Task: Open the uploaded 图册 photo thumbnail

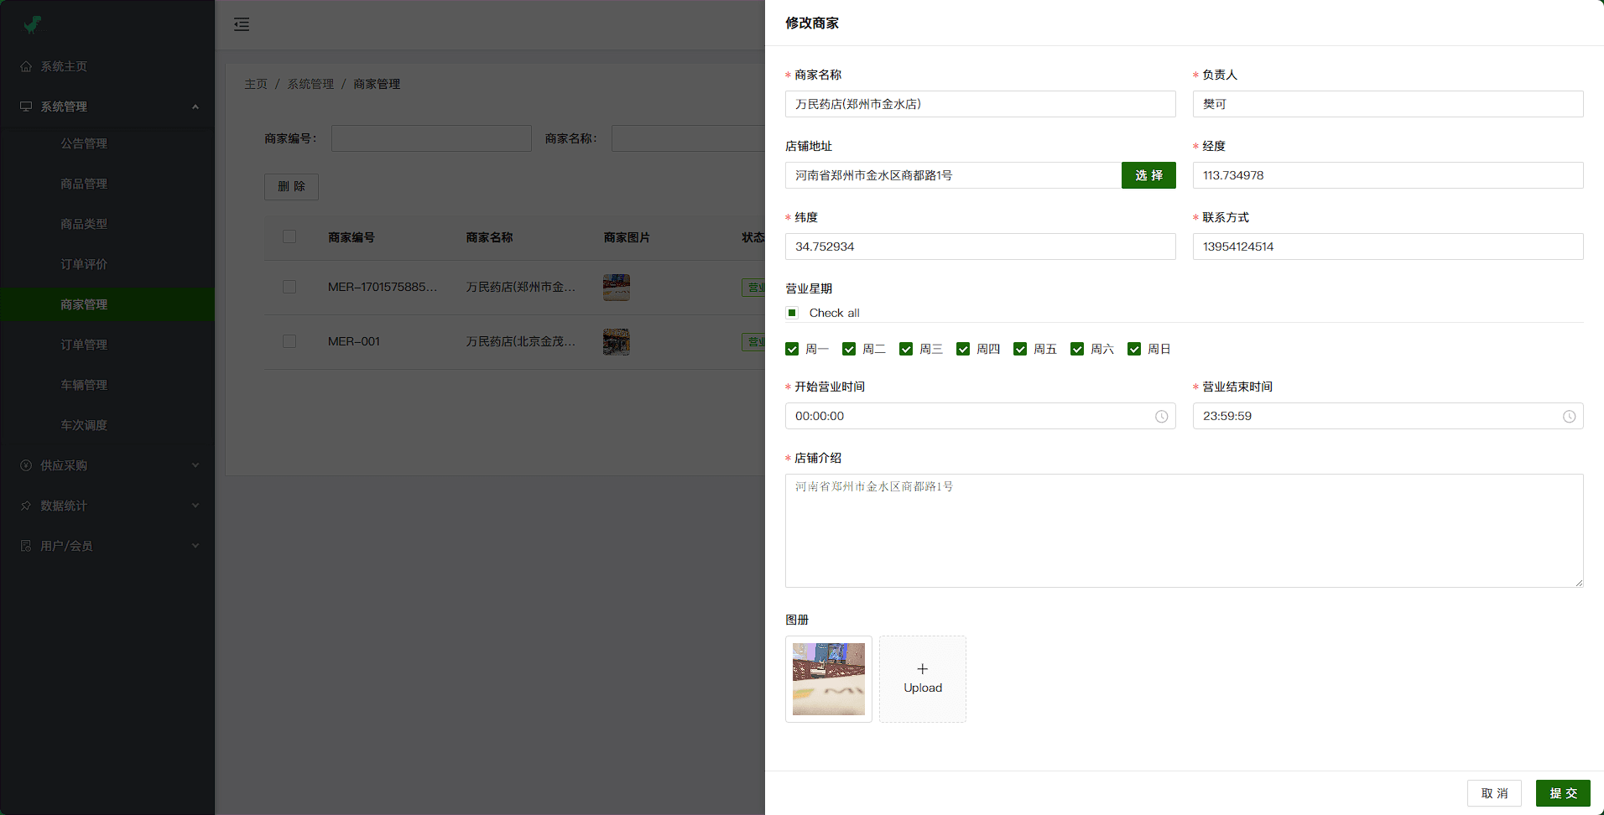Action: point(828,679)
